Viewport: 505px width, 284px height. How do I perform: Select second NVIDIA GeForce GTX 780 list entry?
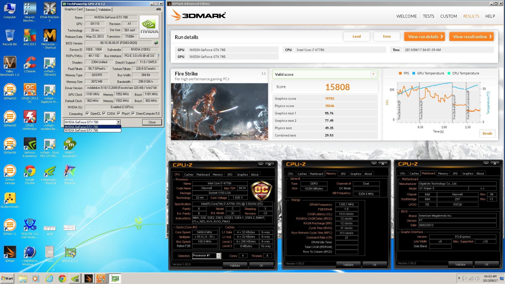point(92,130)
